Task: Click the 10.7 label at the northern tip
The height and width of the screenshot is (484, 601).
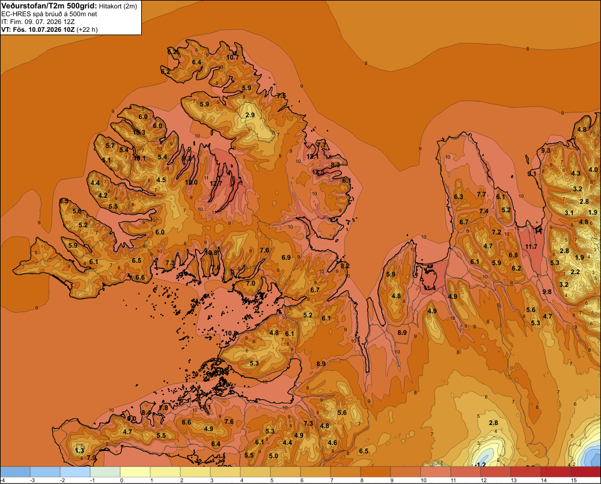Action: [x=233, y=57]
